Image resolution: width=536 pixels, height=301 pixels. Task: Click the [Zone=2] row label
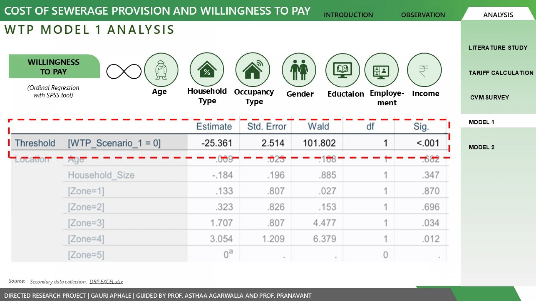point(86,207)
